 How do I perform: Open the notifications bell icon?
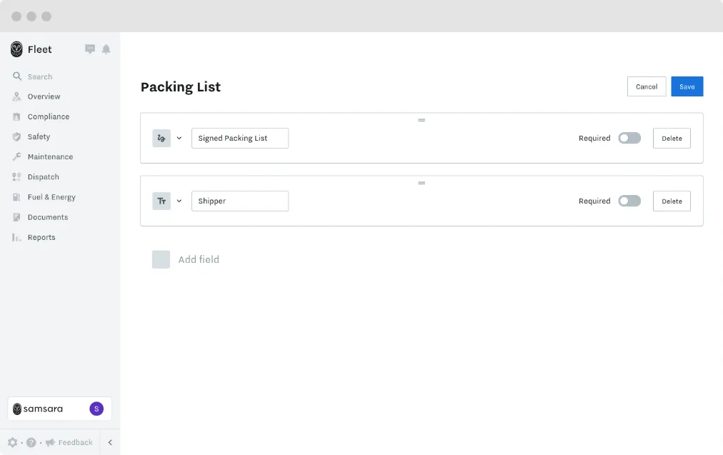click(106, 49)
